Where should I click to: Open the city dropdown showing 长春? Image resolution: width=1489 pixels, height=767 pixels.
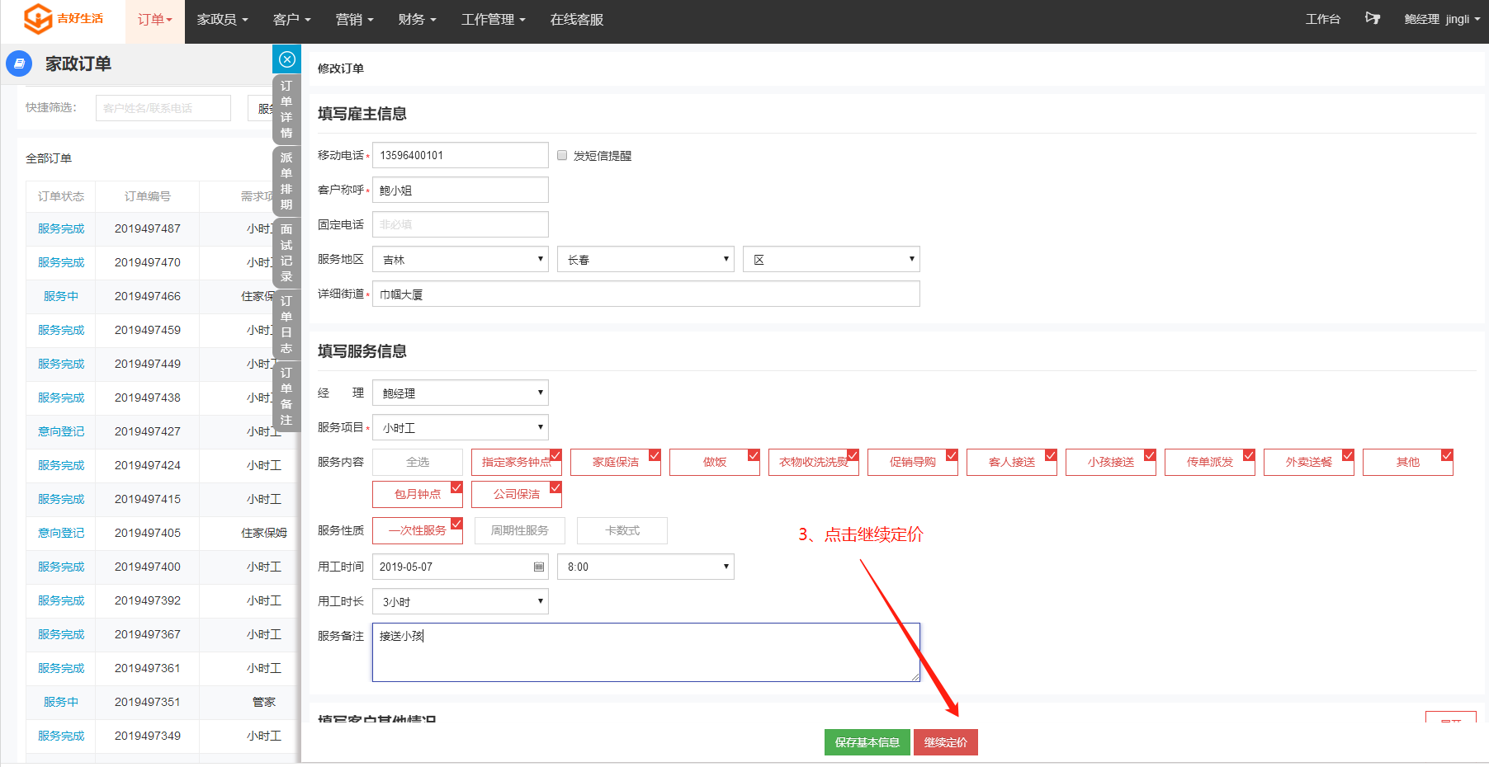click(645, 259)
